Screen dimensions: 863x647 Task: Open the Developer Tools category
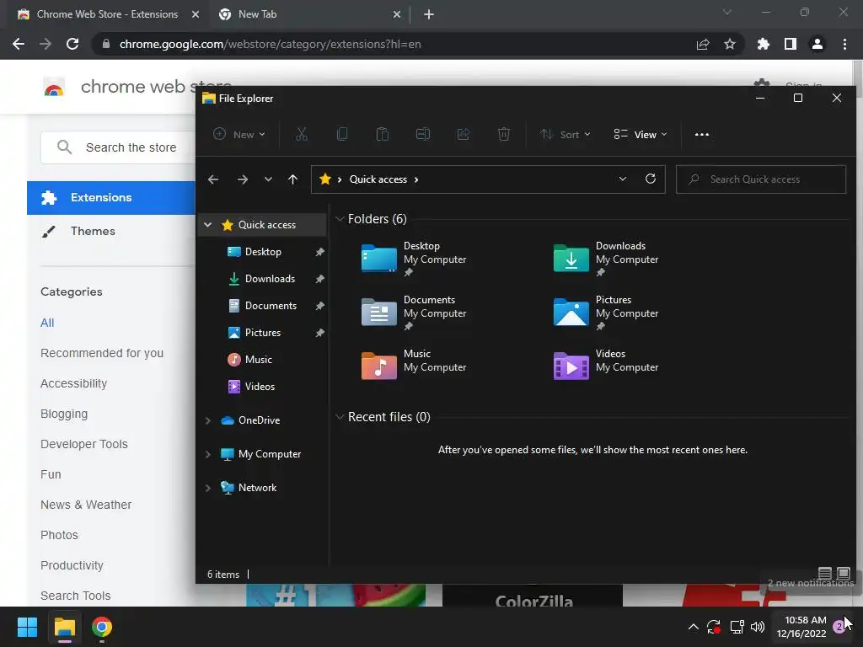point(84,444)
